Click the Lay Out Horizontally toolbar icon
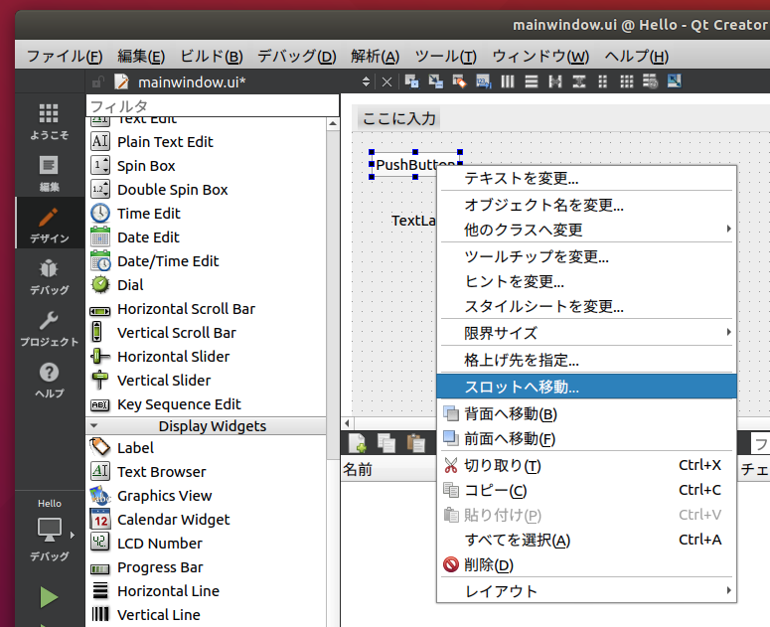This screenshot has width=770, height=627. coord(507,81)
